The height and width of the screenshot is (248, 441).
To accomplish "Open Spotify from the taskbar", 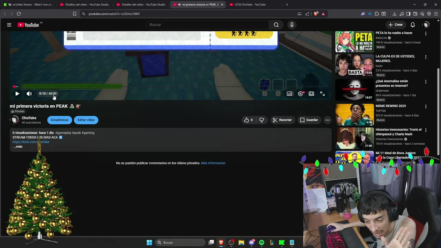I will click(261, 242).
